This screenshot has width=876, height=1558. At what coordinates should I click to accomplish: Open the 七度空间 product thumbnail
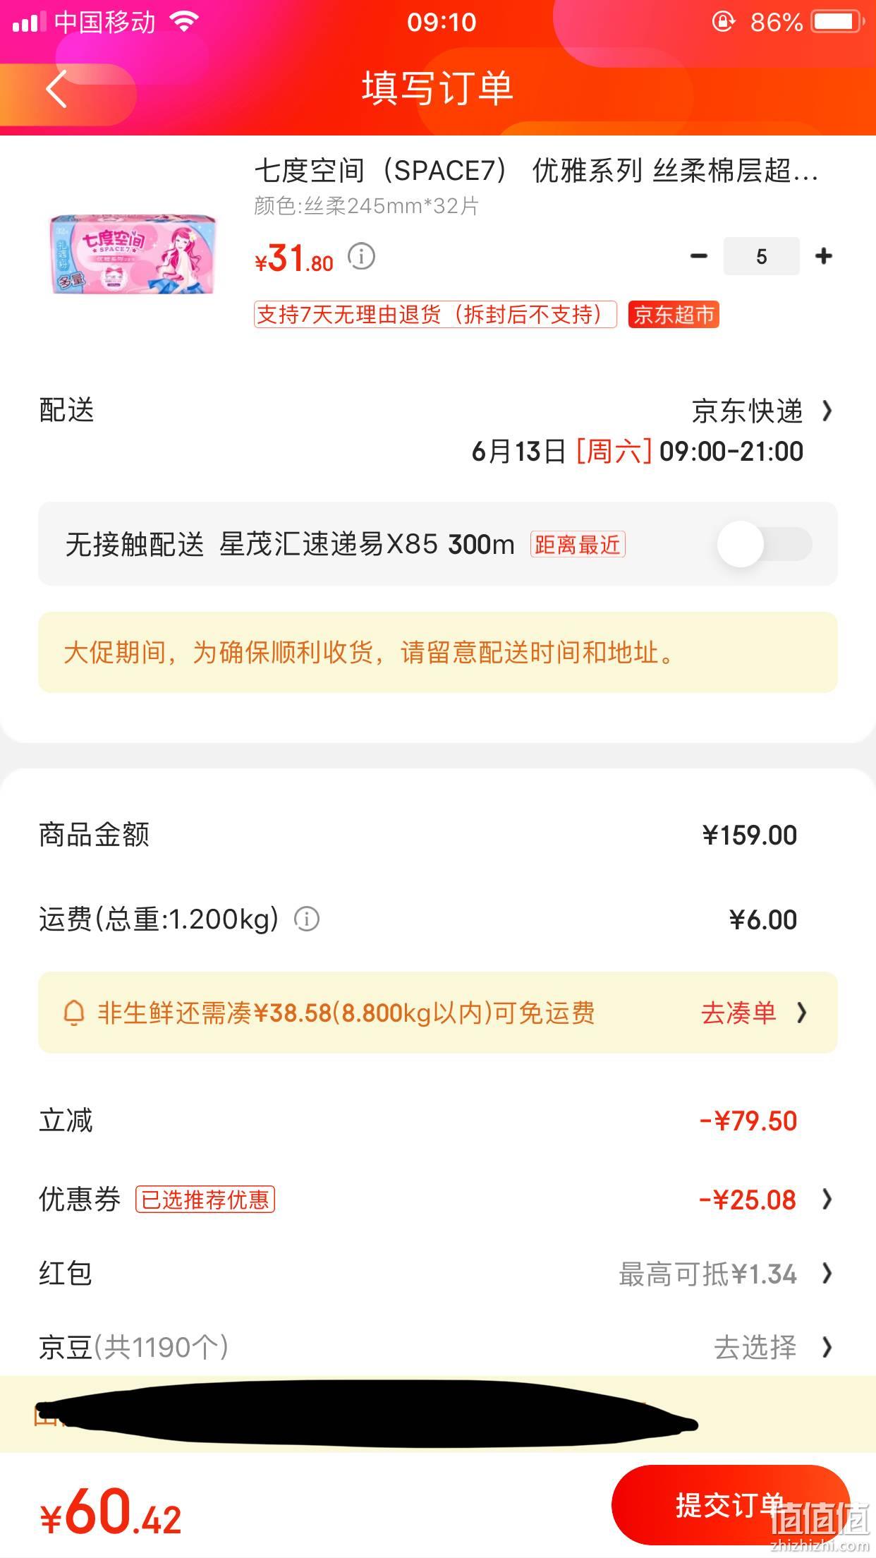coord(133,254)
